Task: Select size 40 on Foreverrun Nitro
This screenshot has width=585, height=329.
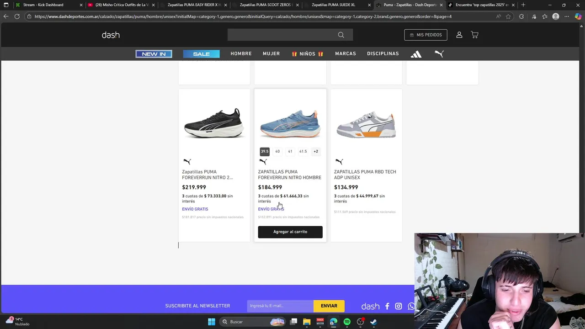Action: click(x=277, y=151)
